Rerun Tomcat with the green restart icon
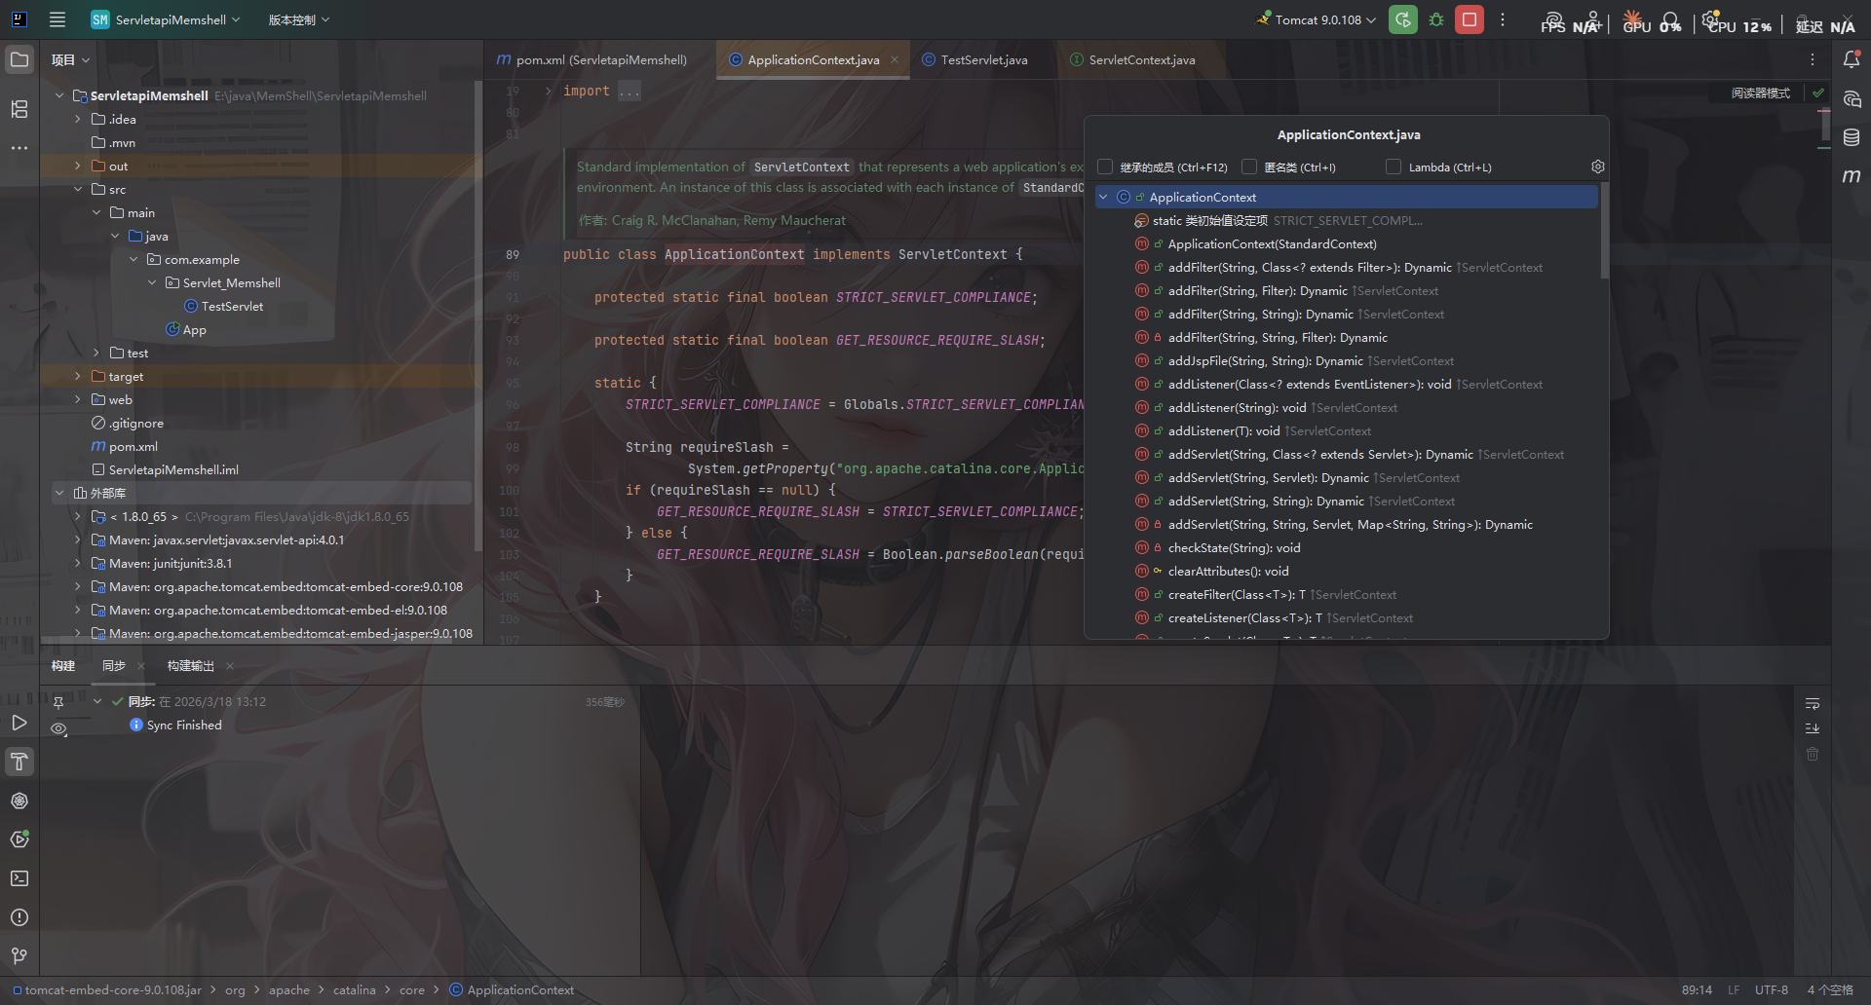This screenshot has height=1005, width=1871. (1403, 19)
